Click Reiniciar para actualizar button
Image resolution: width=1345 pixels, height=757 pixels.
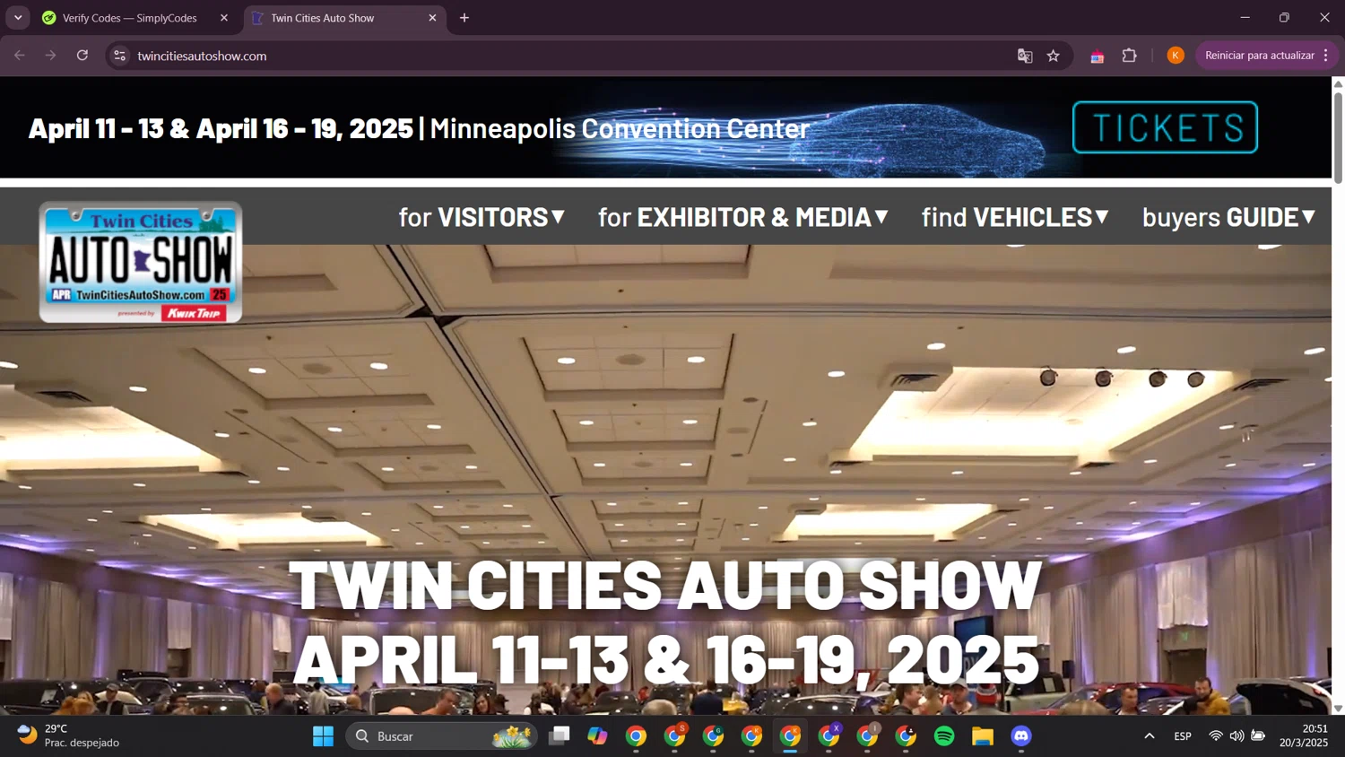(x=1259, y=56)
